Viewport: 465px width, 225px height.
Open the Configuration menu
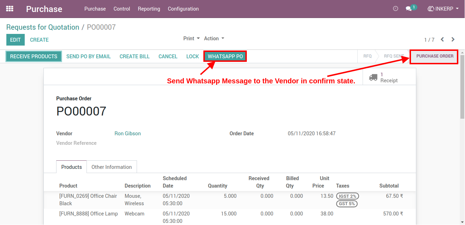click(x=183, y=9)
